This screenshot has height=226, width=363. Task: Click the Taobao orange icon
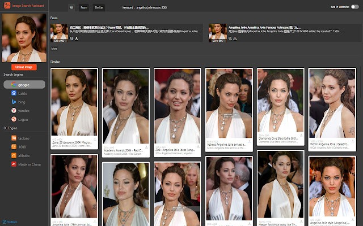(x=14, y=138)
